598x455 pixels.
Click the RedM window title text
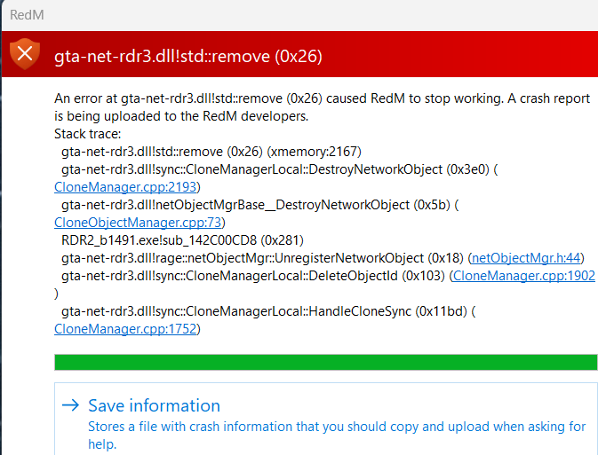27,15
